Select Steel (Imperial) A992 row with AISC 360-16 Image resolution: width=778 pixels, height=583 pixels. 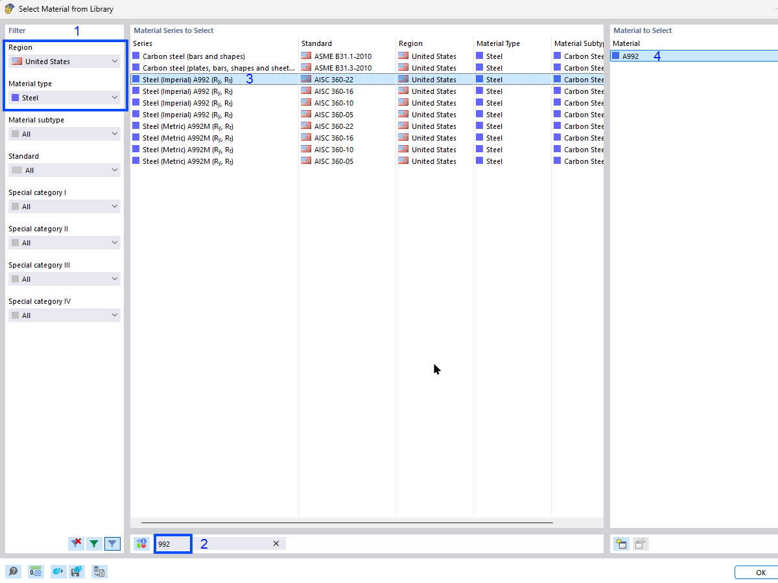(x=367, y=91)
